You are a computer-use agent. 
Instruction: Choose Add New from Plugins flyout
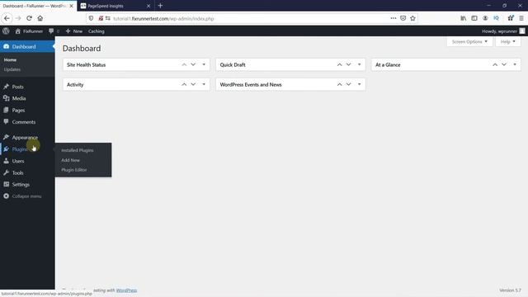[70, 160]
